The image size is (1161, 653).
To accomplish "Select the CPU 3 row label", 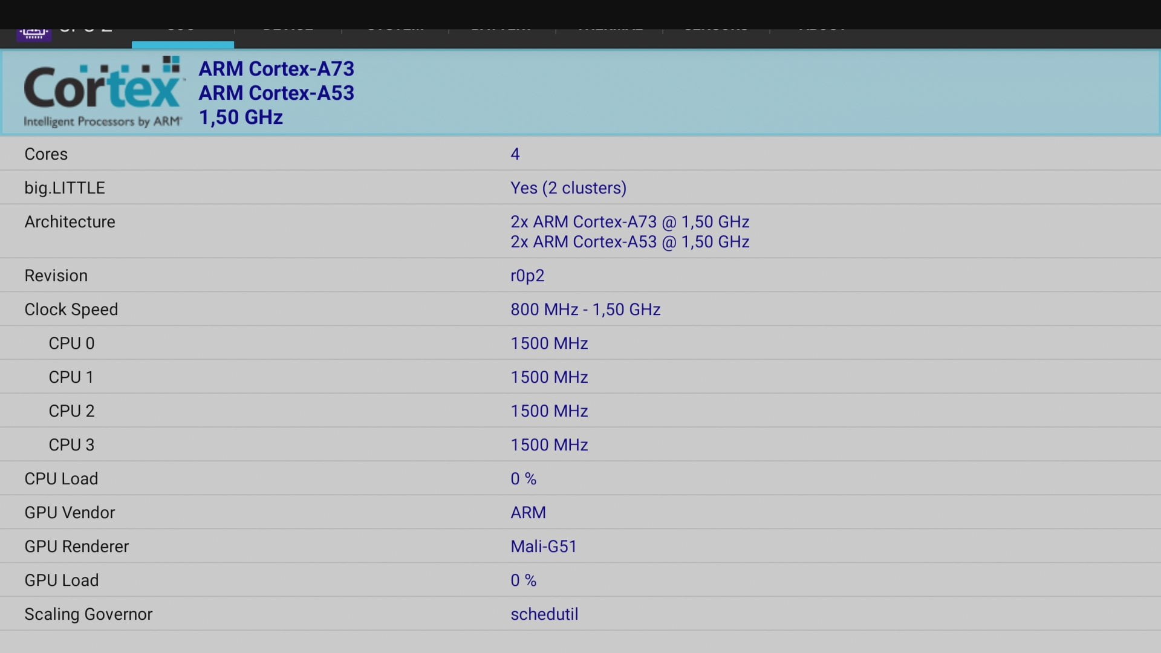I will pyautogui.click(x=71, y=445).
